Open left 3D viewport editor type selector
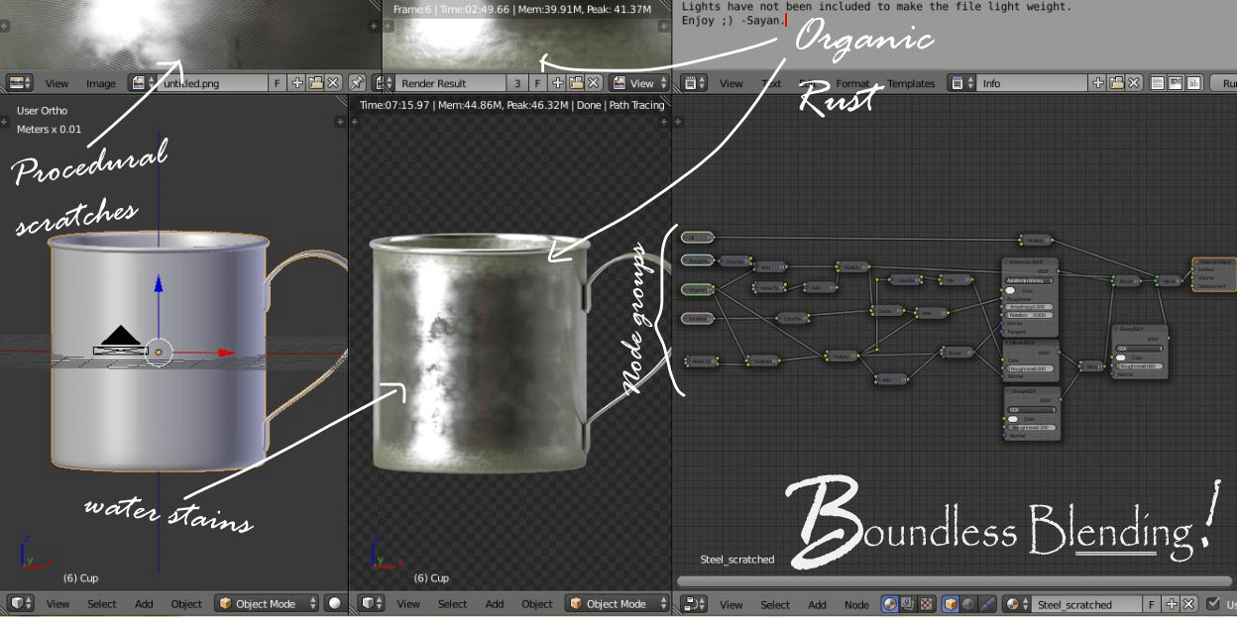The width and height of the screenshot is (1237, 617). tap(20, 603)
